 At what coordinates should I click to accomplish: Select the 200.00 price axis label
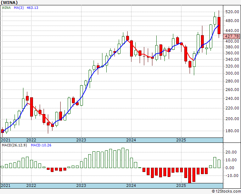tap(232, 119)
